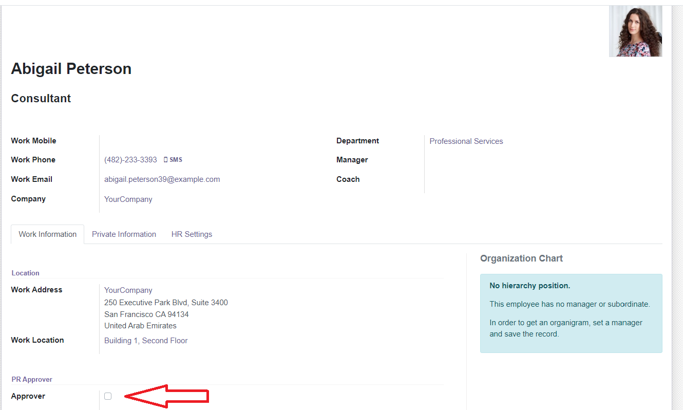Click the empty Work Mobile field
The width and height of the screenshot is (683, 410).
205,141
